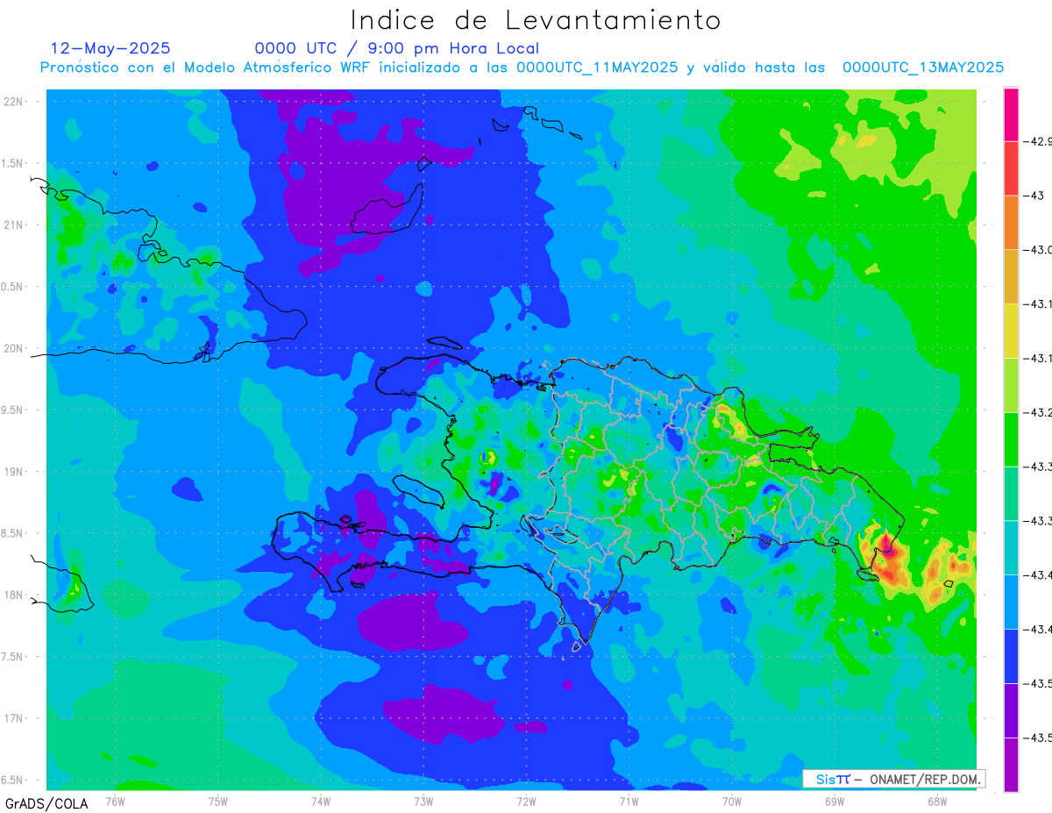Click the '70W' longitude label
This screenshot has height=813, width=1052.
(731, 800)
